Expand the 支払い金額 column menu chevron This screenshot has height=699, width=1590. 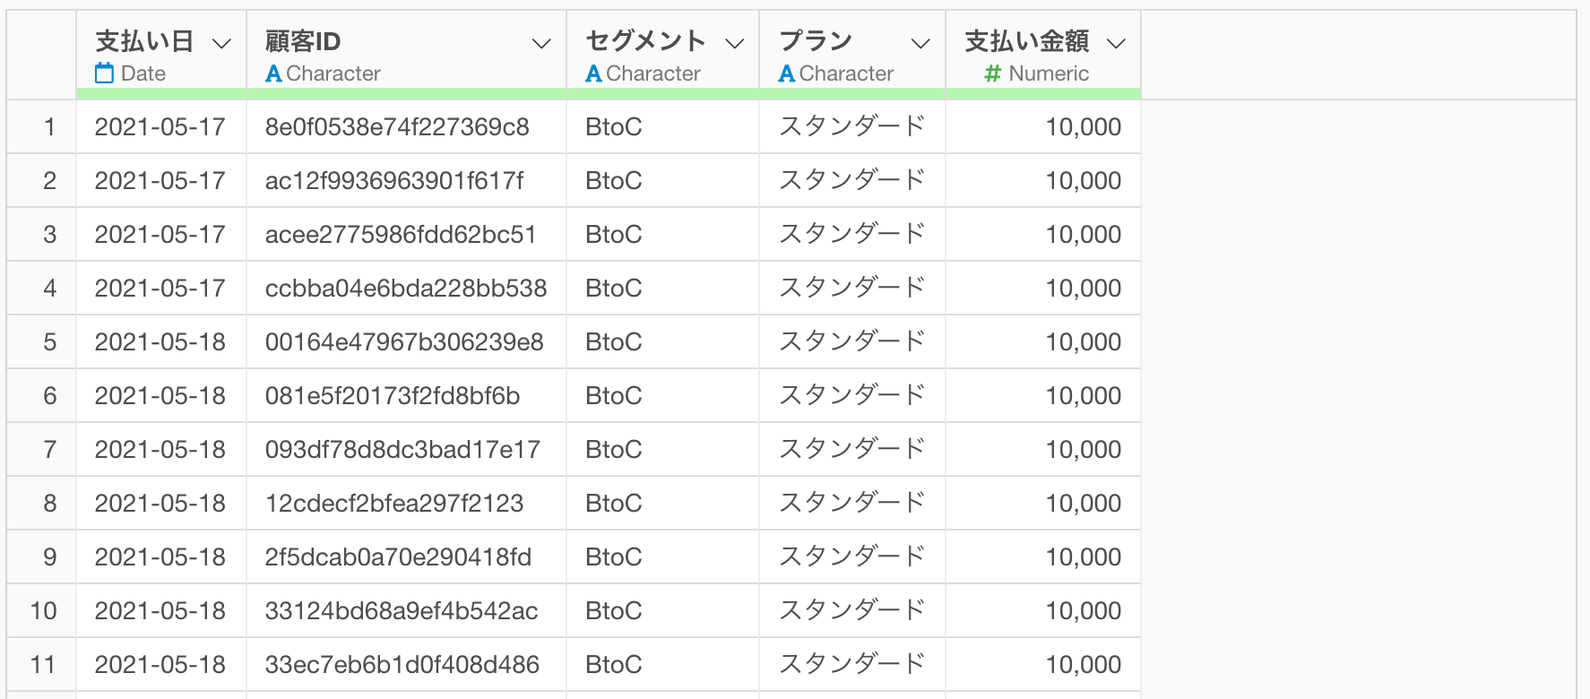click(1116, 43)
